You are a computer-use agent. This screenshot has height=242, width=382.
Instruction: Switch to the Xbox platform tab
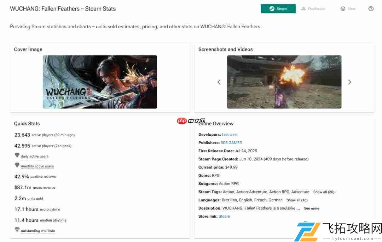click(x=348, y=9)
